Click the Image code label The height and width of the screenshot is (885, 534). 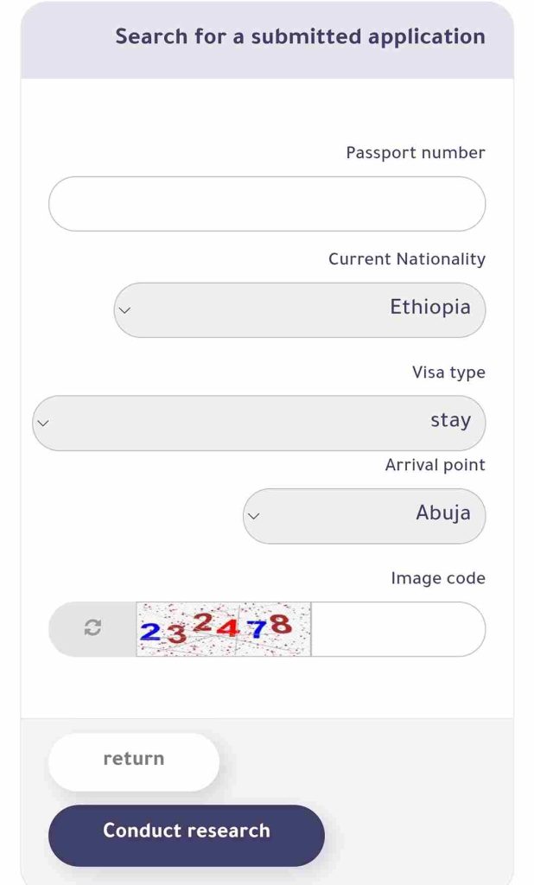pos(438,578)
